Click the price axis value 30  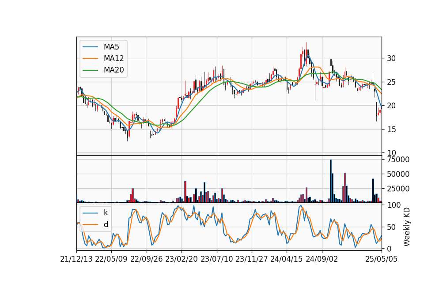pyautogui.click(x=391, y=58)
